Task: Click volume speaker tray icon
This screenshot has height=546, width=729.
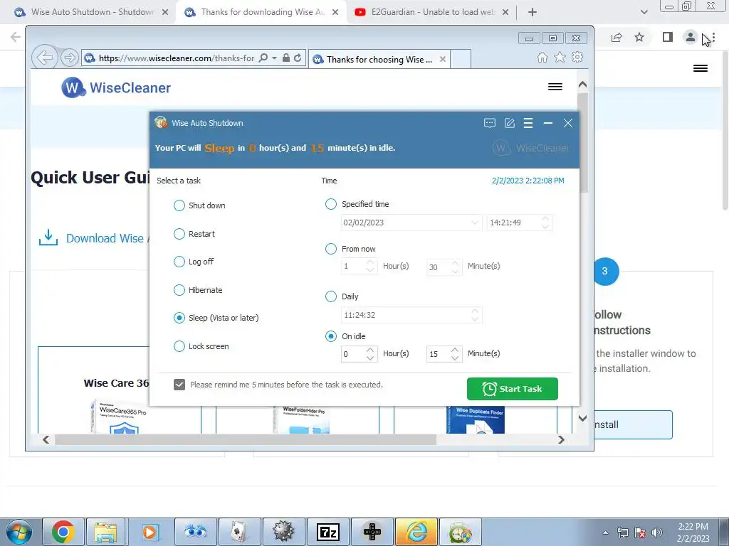Action: (657, 532)
